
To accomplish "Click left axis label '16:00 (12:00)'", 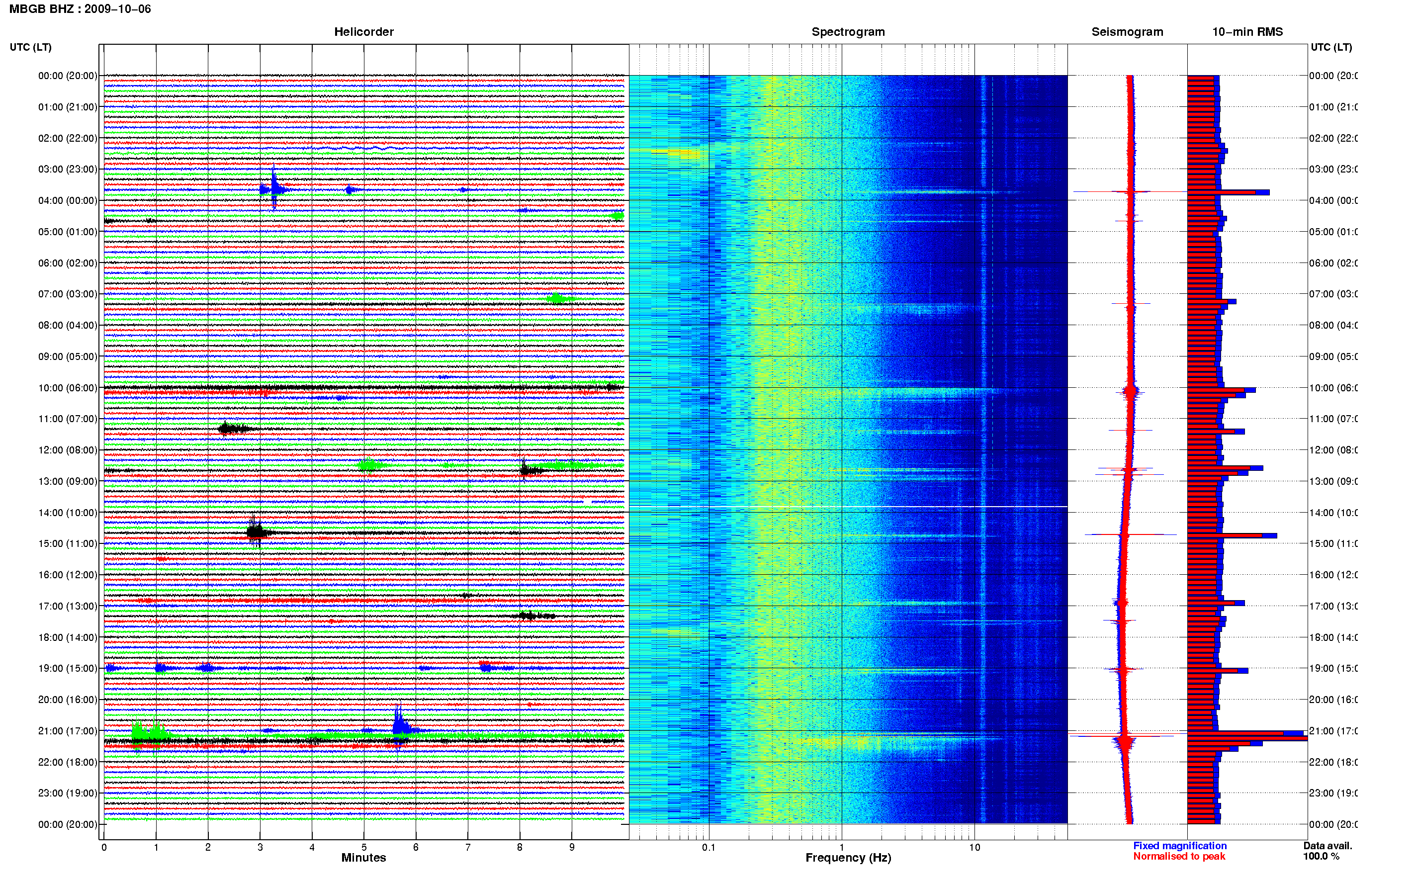I will coord(68,575).
